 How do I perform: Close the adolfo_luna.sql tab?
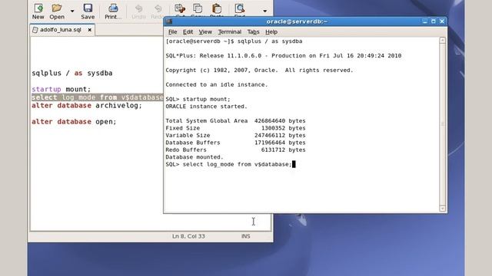(x=89, y=30)
